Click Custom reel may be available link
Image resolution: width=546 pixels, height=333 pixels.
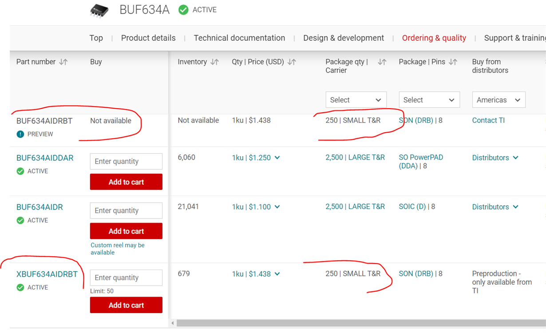pyautogui.click(x=118, y=249)
